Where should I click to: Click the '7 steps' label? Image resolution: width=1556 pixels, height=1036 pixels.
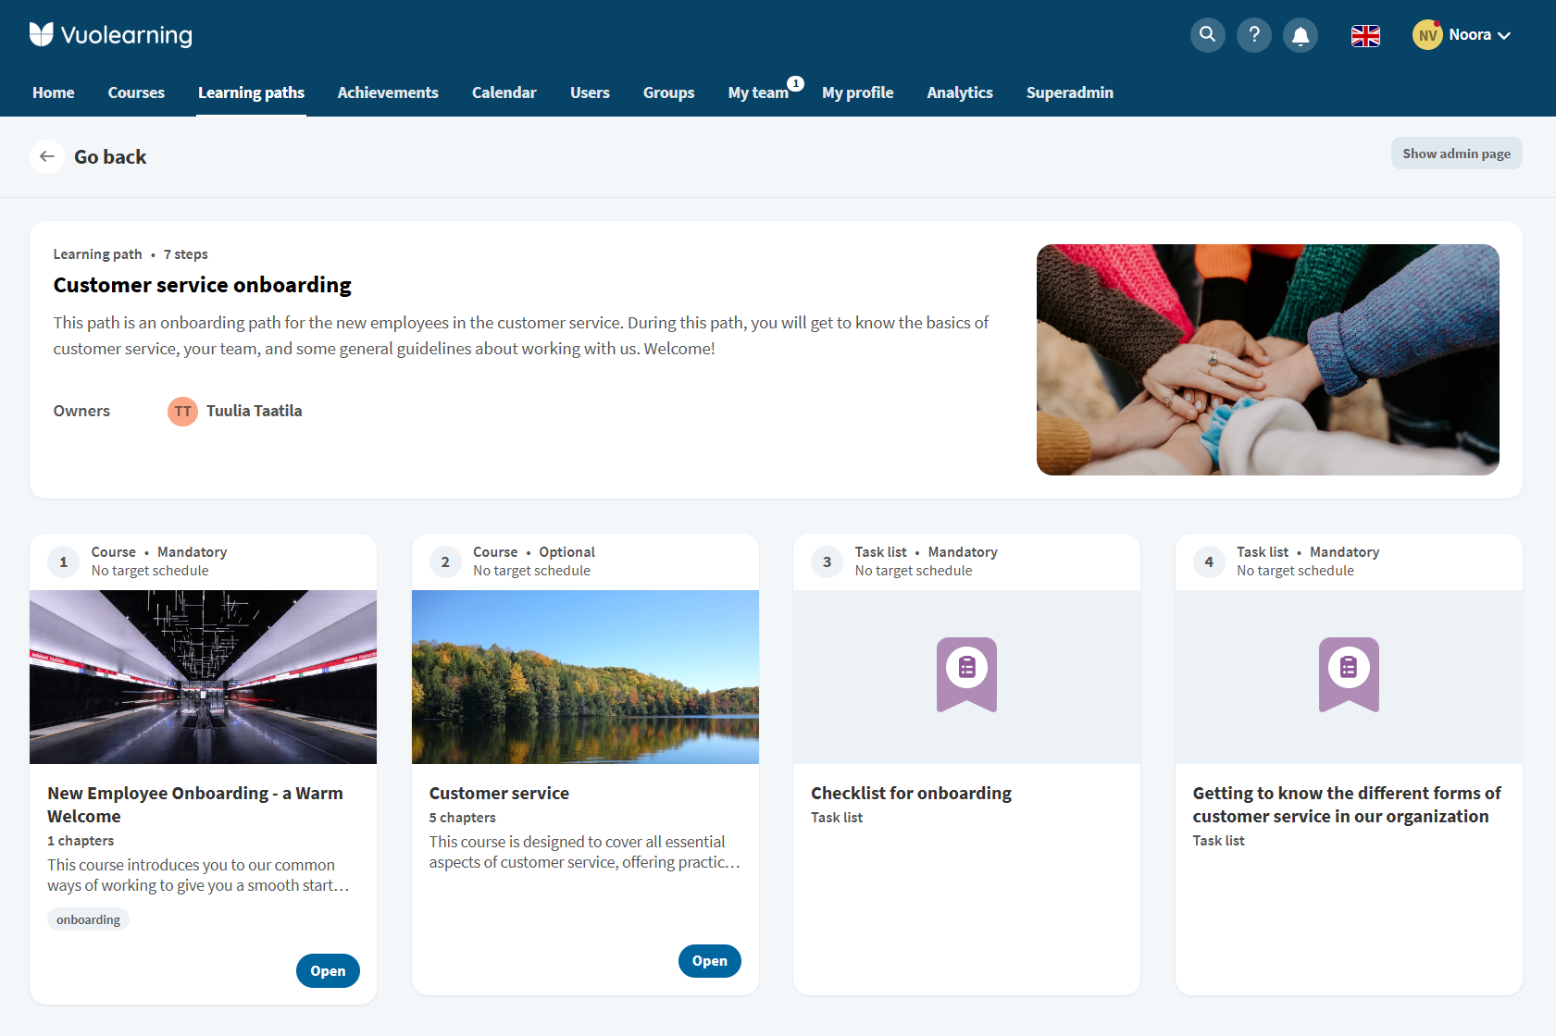point(186,254)
